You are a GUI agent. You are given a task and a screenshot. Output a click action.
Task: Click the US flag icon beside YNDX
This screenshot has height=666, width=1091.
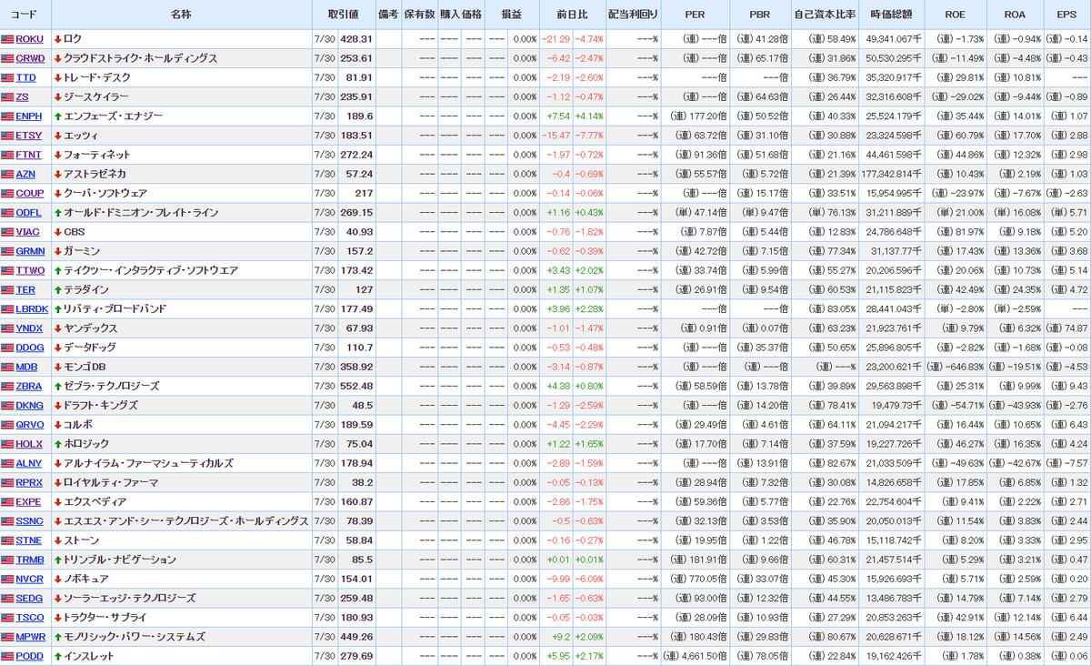7,328
